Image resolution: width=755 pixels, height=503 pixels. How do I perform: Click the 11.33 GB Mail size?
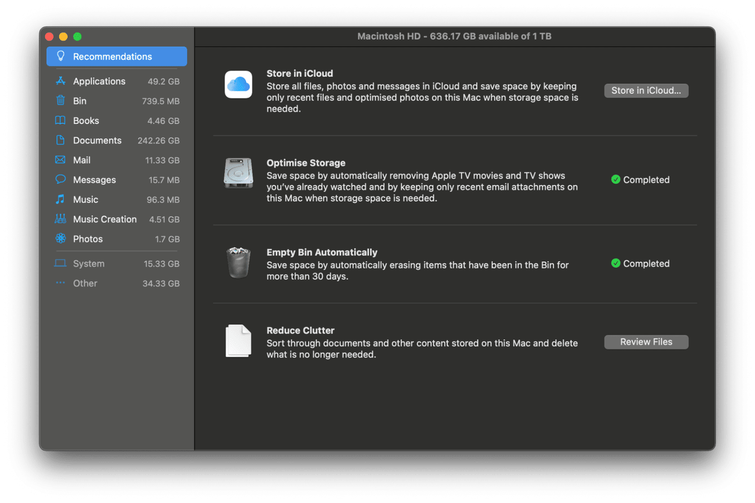[x=162, y=160]
